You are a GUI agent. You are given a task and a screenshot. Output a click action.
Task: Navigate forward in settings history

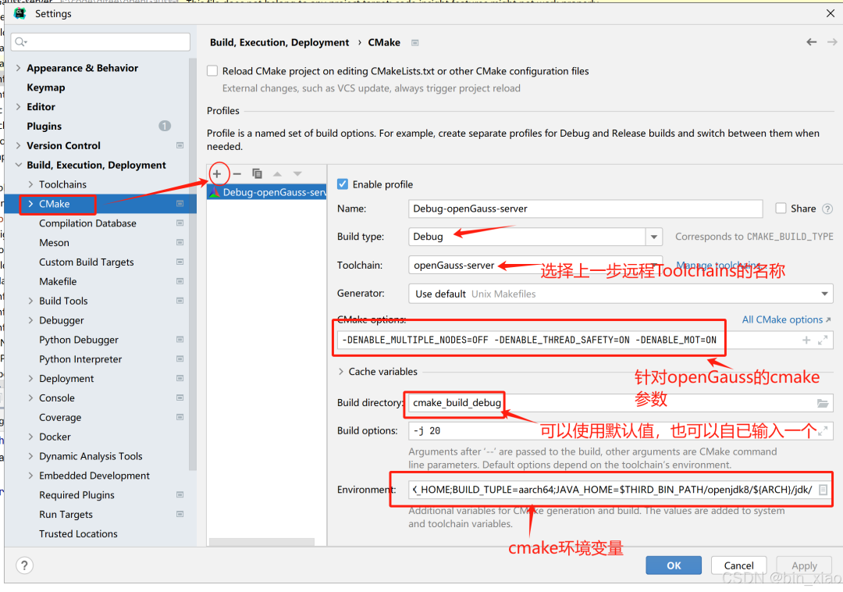click(832, 42)
